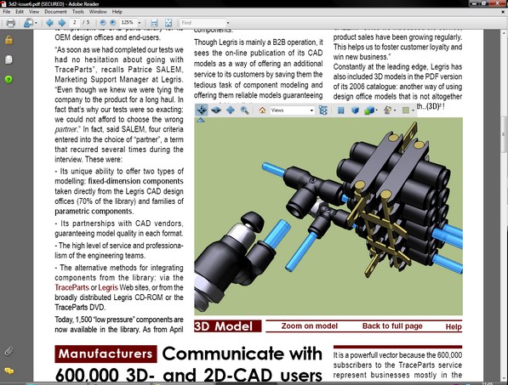Open the extra lighting dropdown arrow
Screen dimensions: 508x385
(395, 110)
